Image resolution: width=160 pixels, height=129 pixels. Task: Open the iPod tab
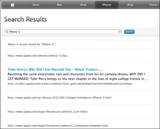[x=83, y=5]
